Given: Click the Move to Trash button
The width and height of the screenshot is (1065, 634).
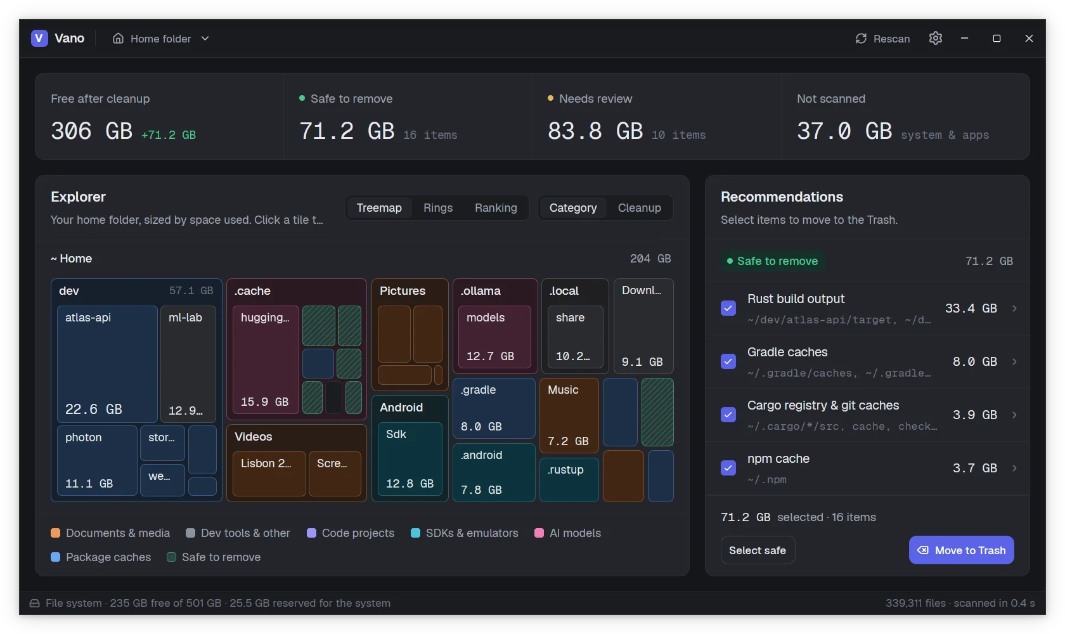Looking at the screenshot, I should coord(961,550).
